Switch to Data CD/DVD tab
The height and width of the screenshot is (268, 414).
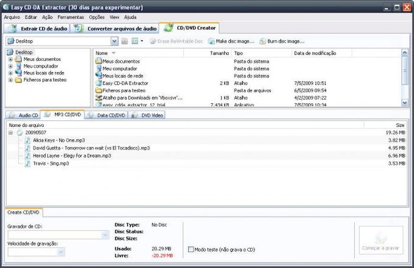107,115
